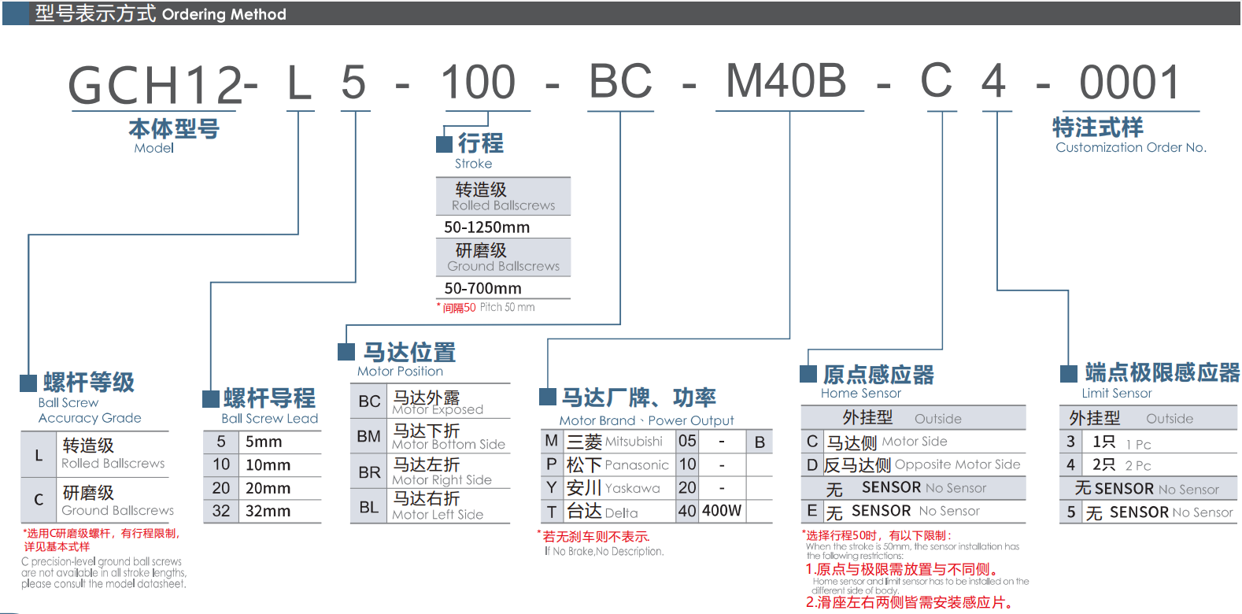The image size is (1242, 614).
Task: Click the Opposite Motor Side home sensor row
Action: (913, 465)
